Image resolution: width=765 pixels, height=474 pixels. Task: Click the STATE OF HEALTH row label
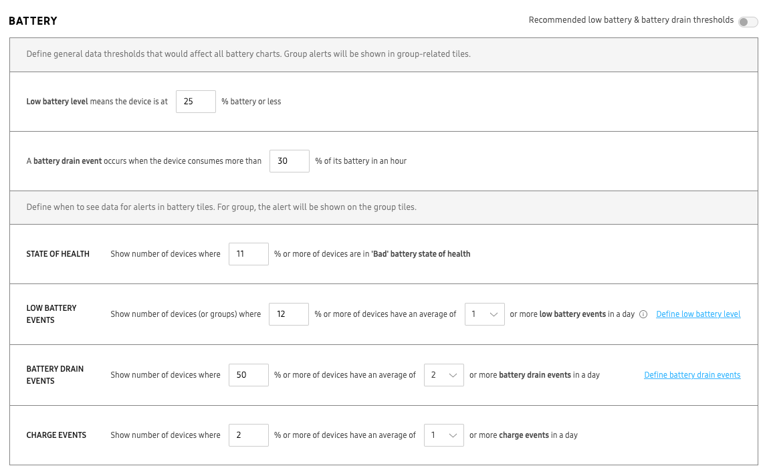[x=58, y=254]
